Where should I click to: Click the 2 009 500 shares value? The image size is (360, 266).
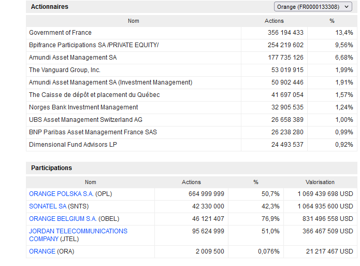[210, 251]
